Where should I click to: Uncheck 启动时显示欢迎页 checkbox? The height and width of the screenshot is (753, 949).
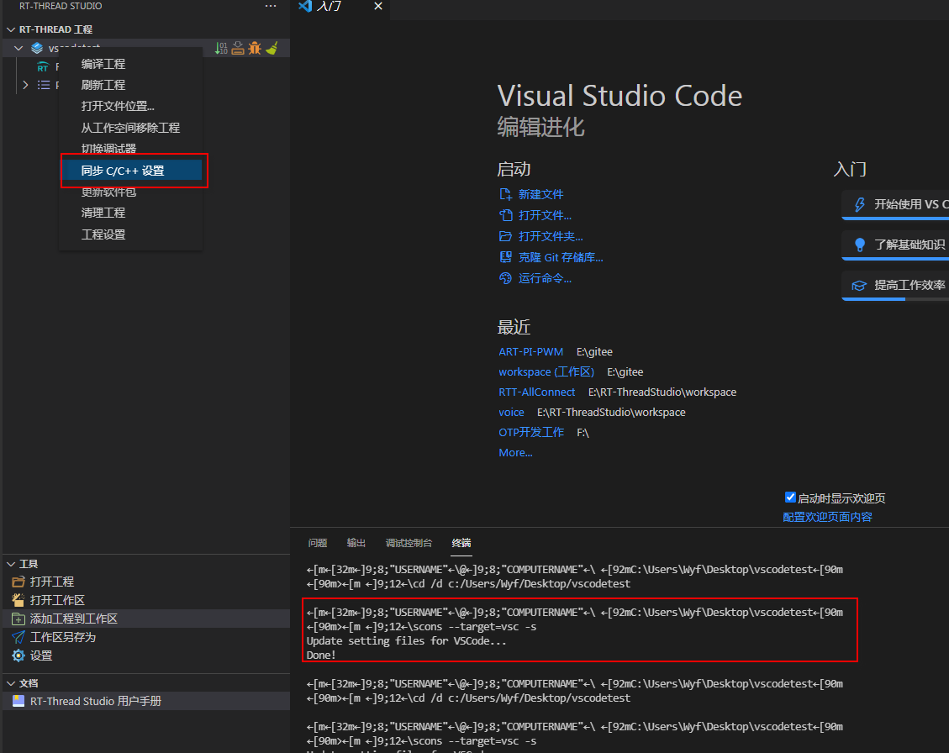(x=789, y=497)
